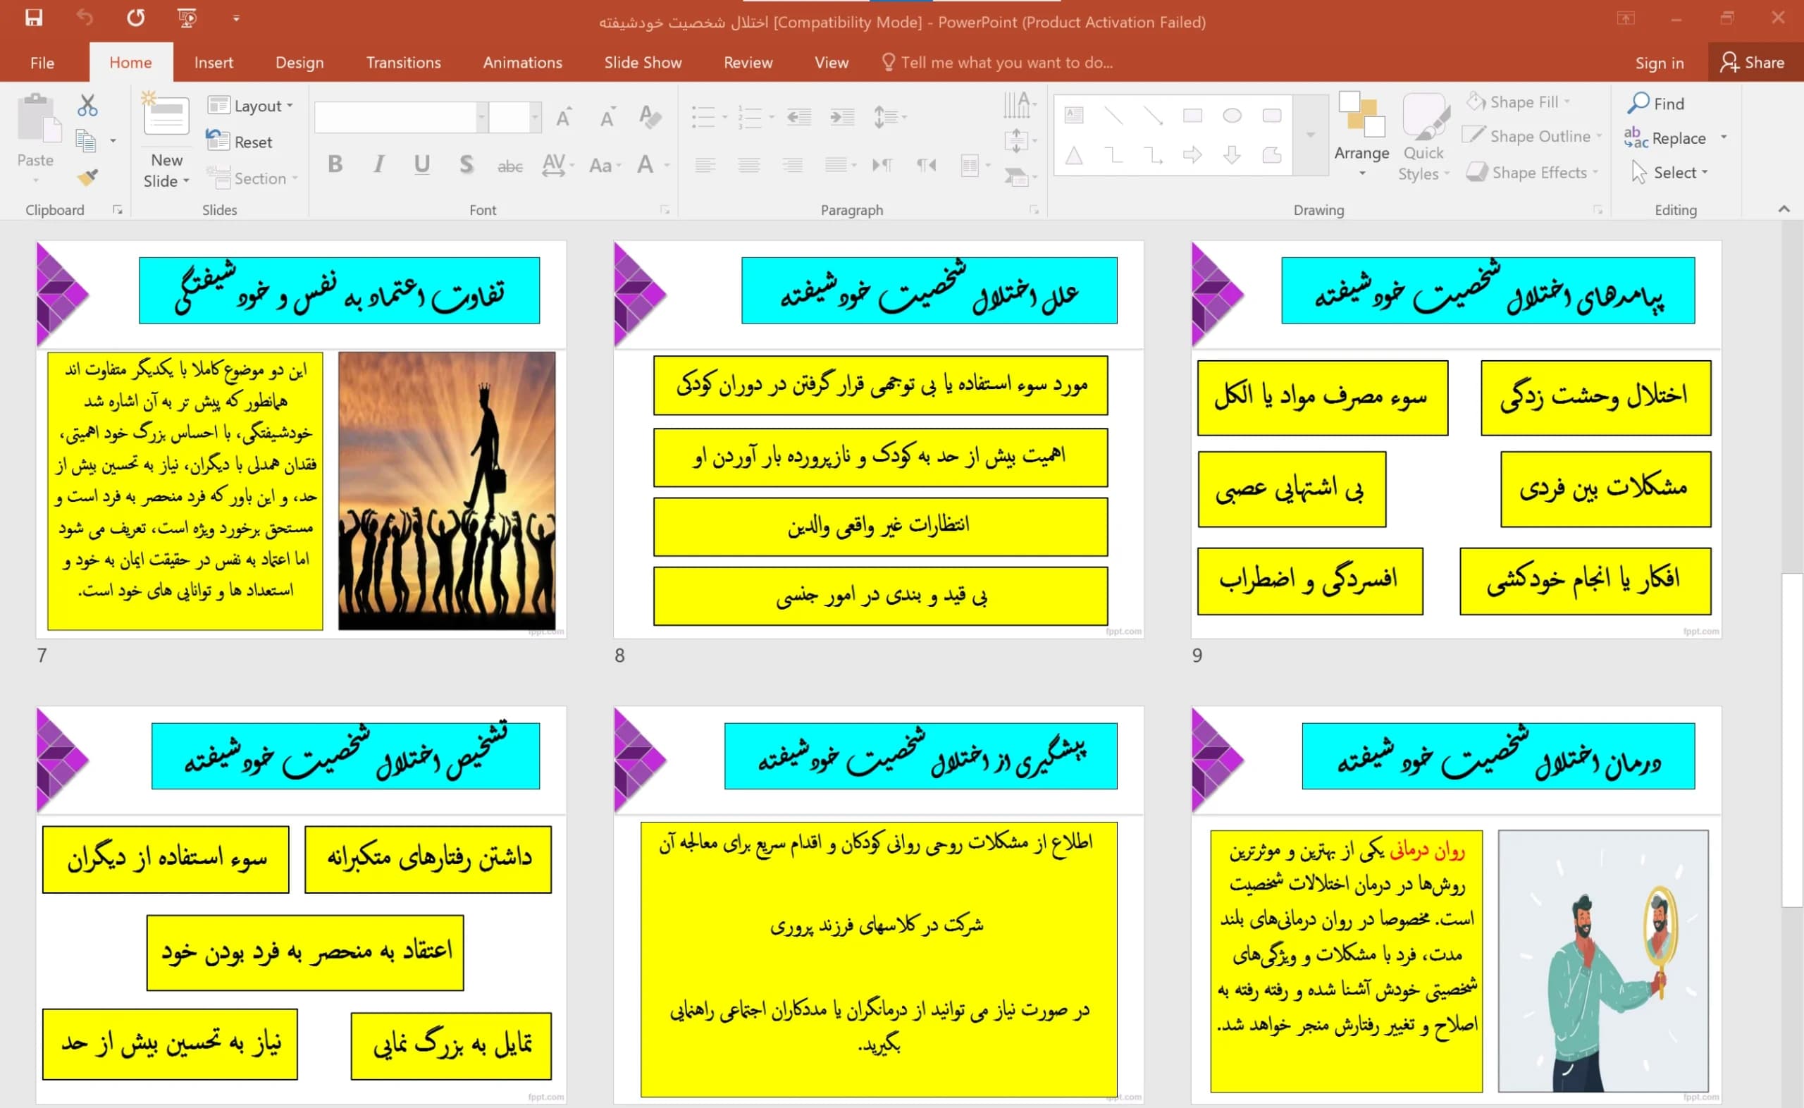Toggle Italic formatting

(x=378, y=164)
